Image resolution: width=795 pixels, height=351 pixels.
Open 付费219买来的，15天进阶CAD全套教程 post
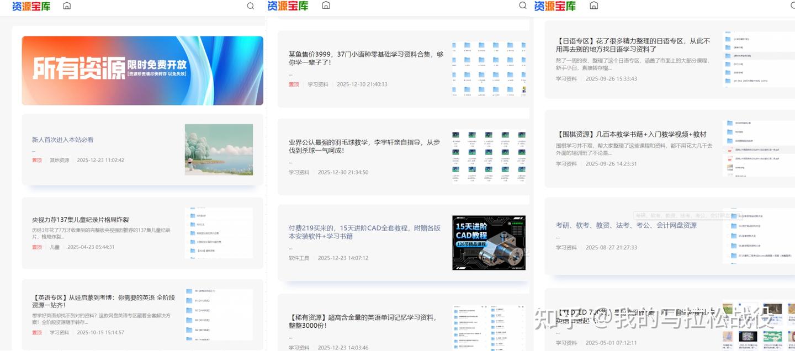(x=365, y=232)
